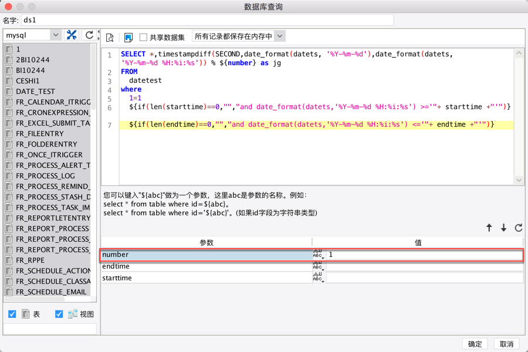
Task: Collapse the left panel with splitter arrow
Action: (x=99, y=32)
